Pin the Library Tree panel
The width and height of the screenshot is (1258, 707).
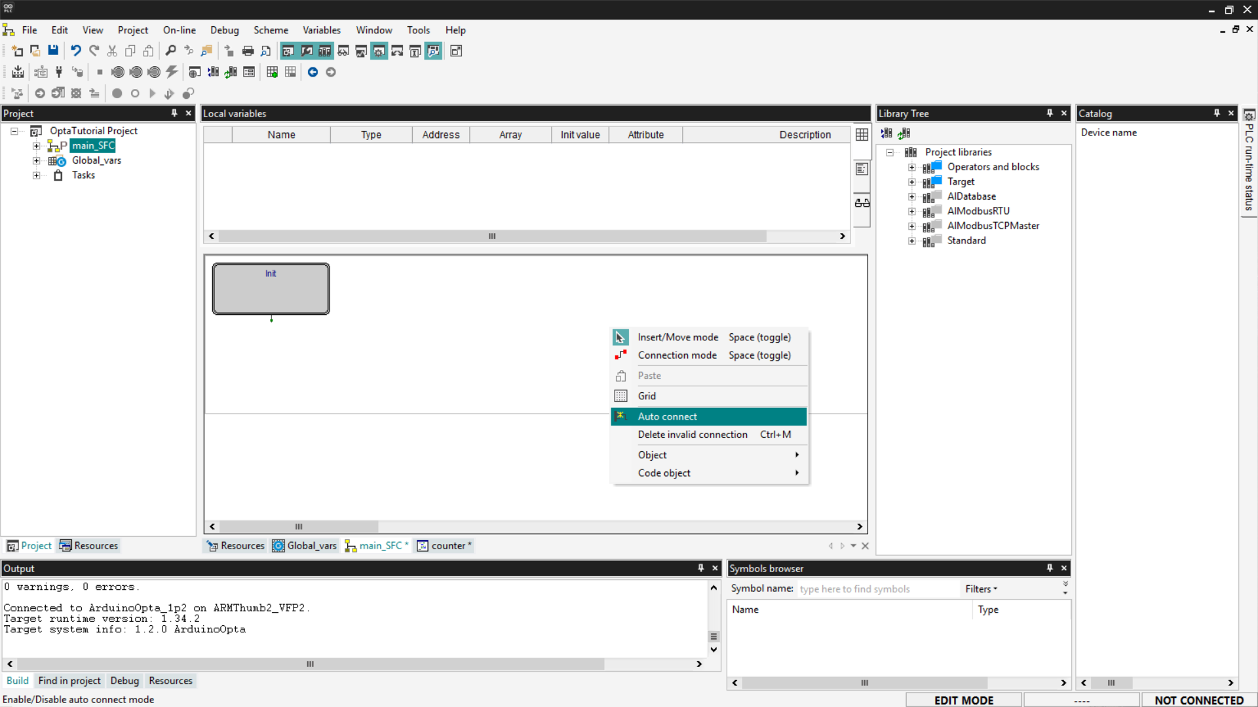(x=1049, y=113)
